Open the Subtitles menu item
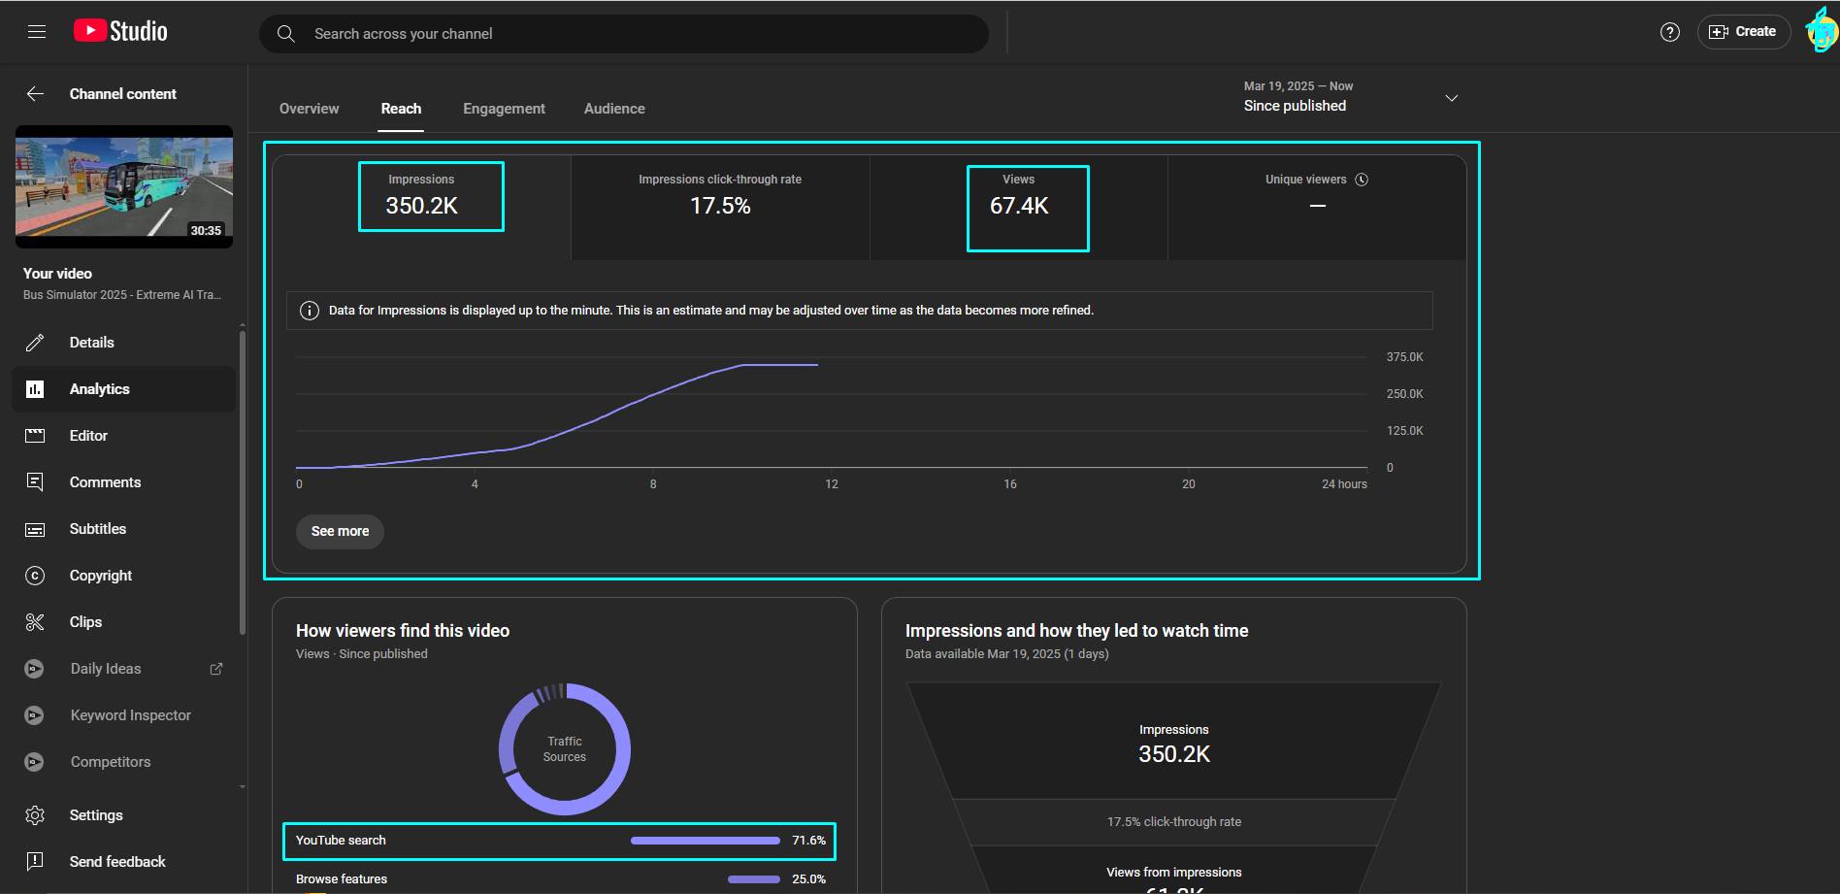 [x=124, y=529]
